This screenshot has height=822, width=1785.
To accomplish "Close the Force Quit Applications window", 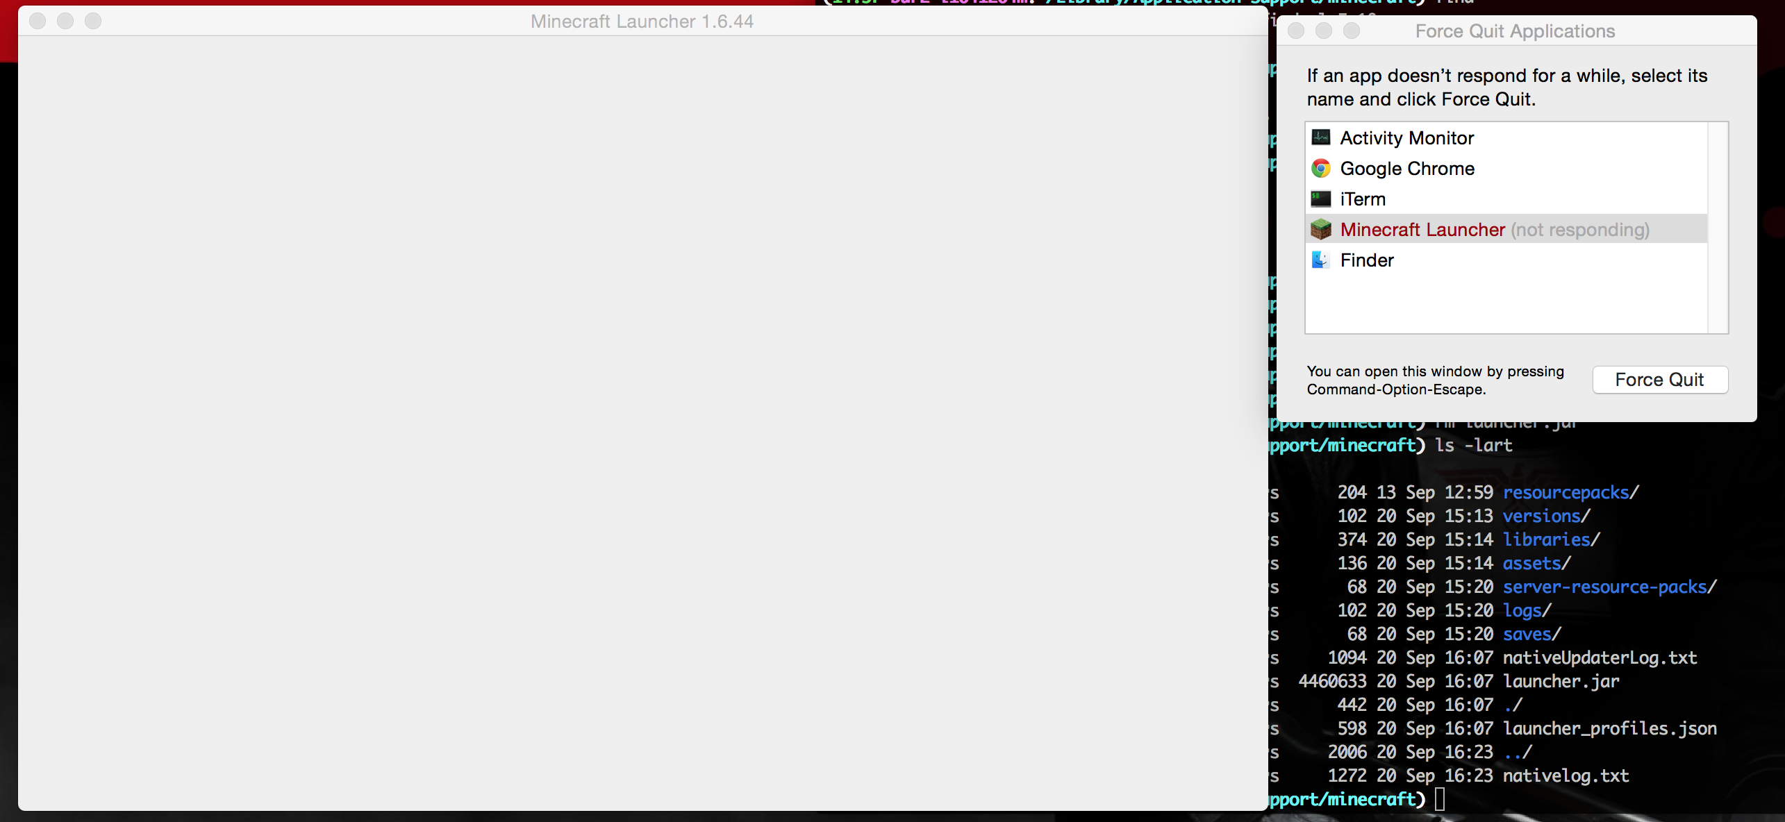I will pyautogui.click(x=1296, y=31).
